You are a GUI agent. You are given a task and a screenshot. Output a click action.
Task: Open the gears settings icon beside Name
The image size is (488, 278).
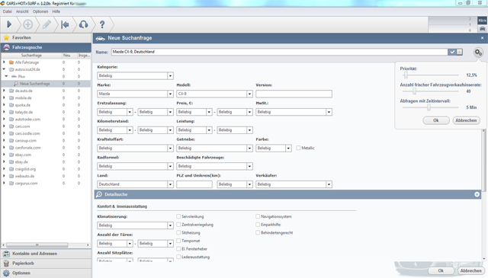point(478,53)
